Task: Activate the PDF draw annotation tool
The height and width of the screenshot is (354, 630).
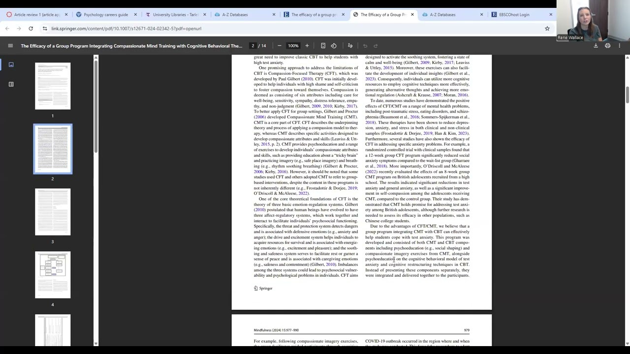Action: pyautogui.click(x=350, y=46)
